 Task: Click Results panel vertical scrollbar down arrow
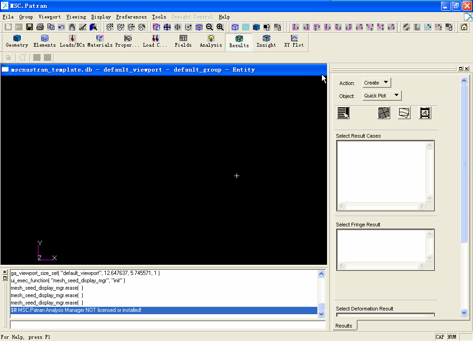tap(464, 313)
